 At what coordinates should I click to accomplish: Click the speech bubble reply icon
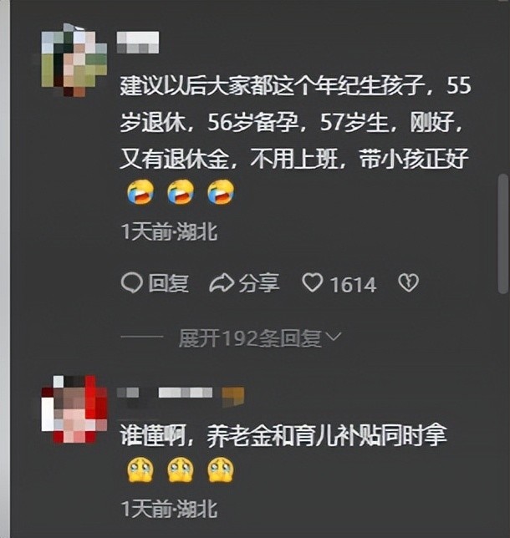point(131,283)
